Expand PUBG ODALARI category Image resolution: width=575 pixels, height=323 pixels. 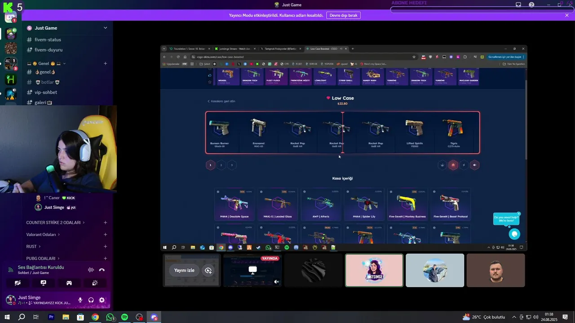[43, 258]
